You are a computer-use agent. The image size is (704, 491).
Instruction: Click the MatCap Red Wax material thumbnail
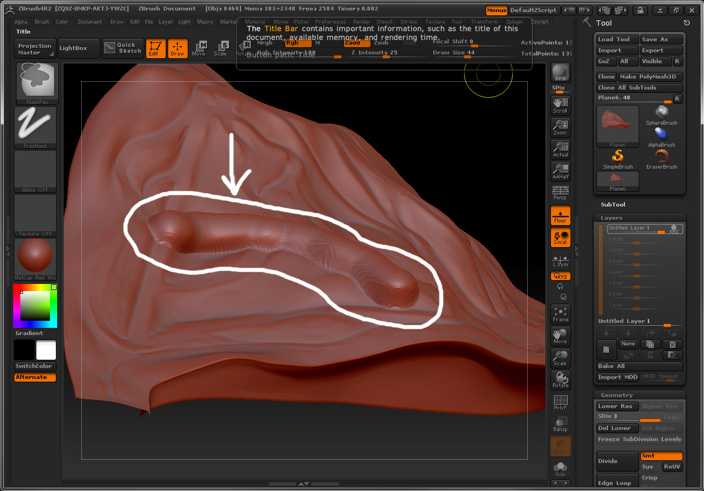pyautogui.click(x=35, y=256)
